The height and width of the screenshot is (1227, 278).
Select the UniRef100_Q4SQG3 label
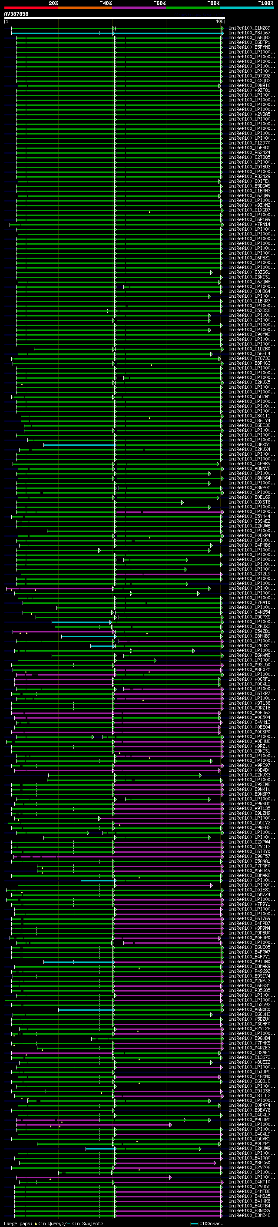point(249,81)
